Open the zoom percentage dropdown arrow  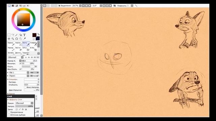point(80,6)
